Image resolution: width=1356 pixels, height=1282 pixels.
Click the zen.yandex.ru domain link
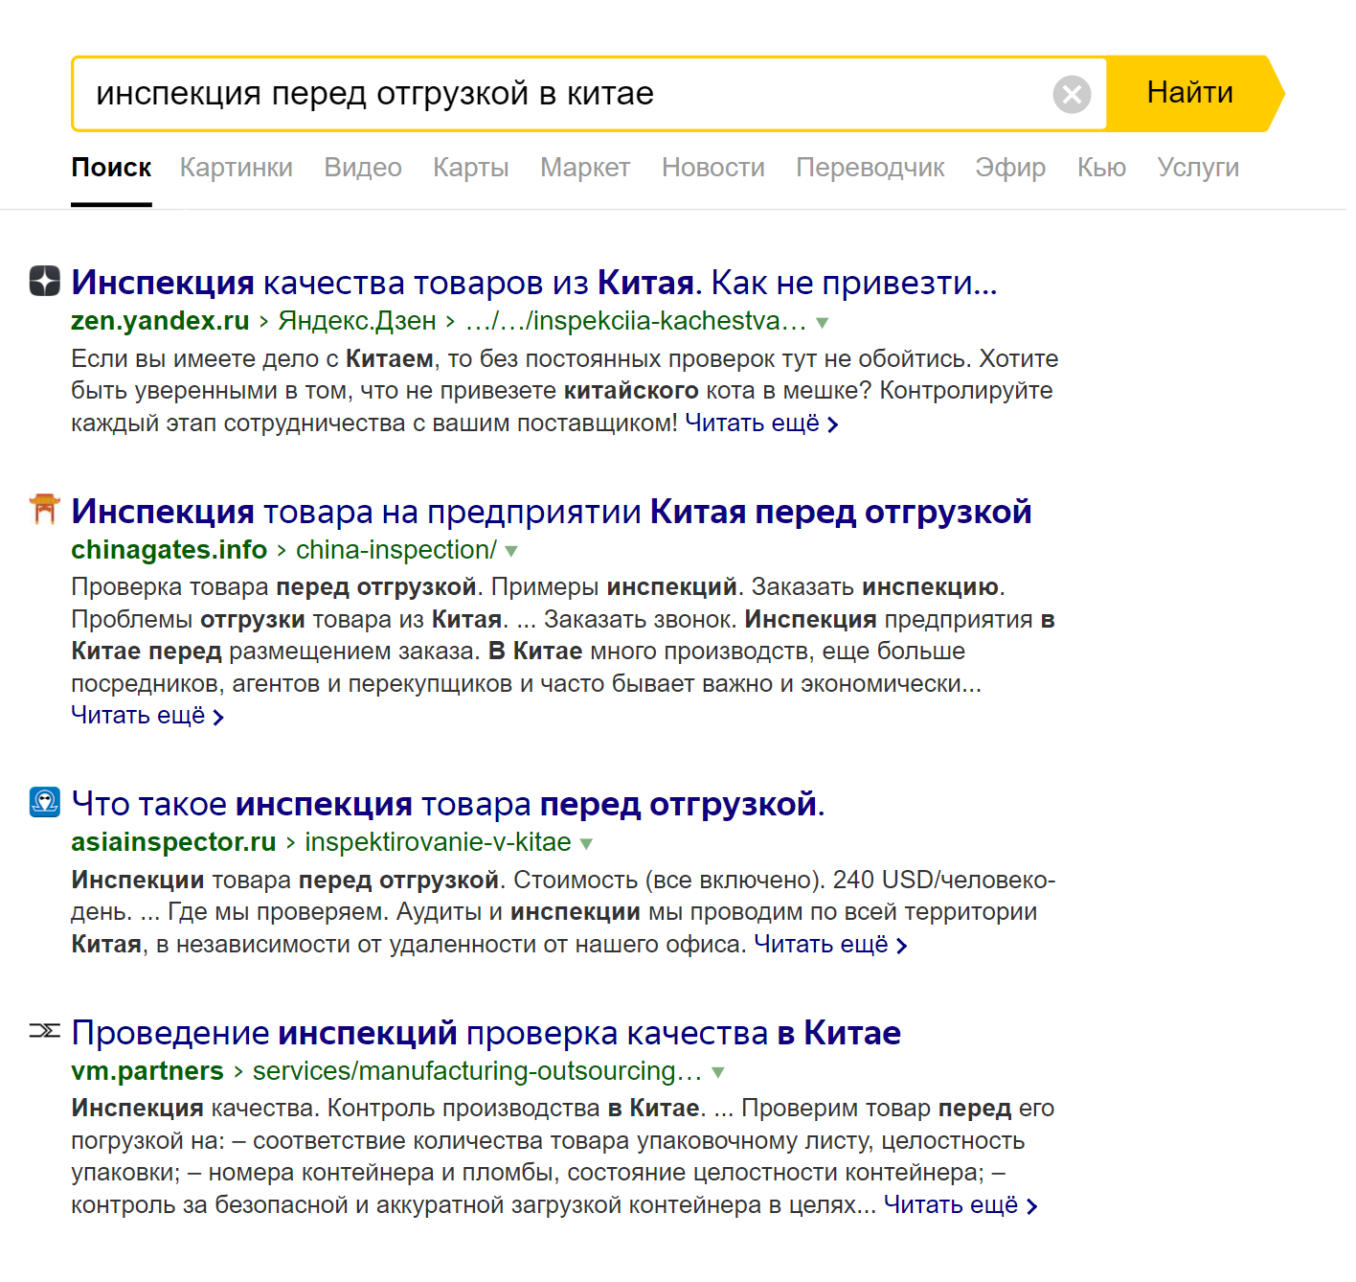(160, 321)
